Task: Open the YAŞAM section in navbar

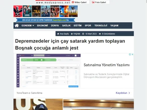Action: (114, 26)
